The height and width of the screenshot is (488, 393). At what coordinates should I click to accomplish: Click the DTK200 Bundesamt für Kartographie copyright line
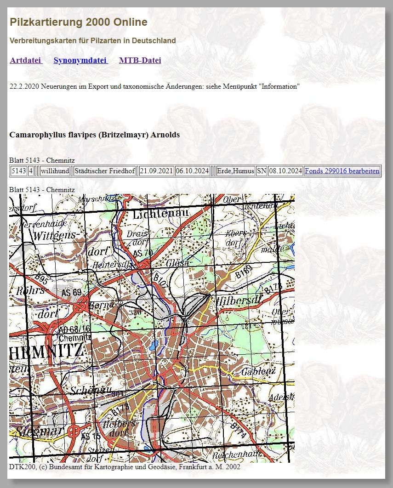[x=125, y=466]
